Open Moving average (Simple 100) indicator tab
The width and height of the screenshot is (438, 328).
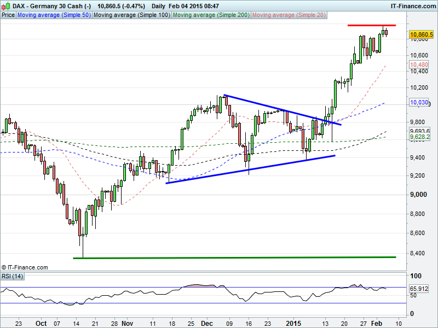(x=131, y=15)
